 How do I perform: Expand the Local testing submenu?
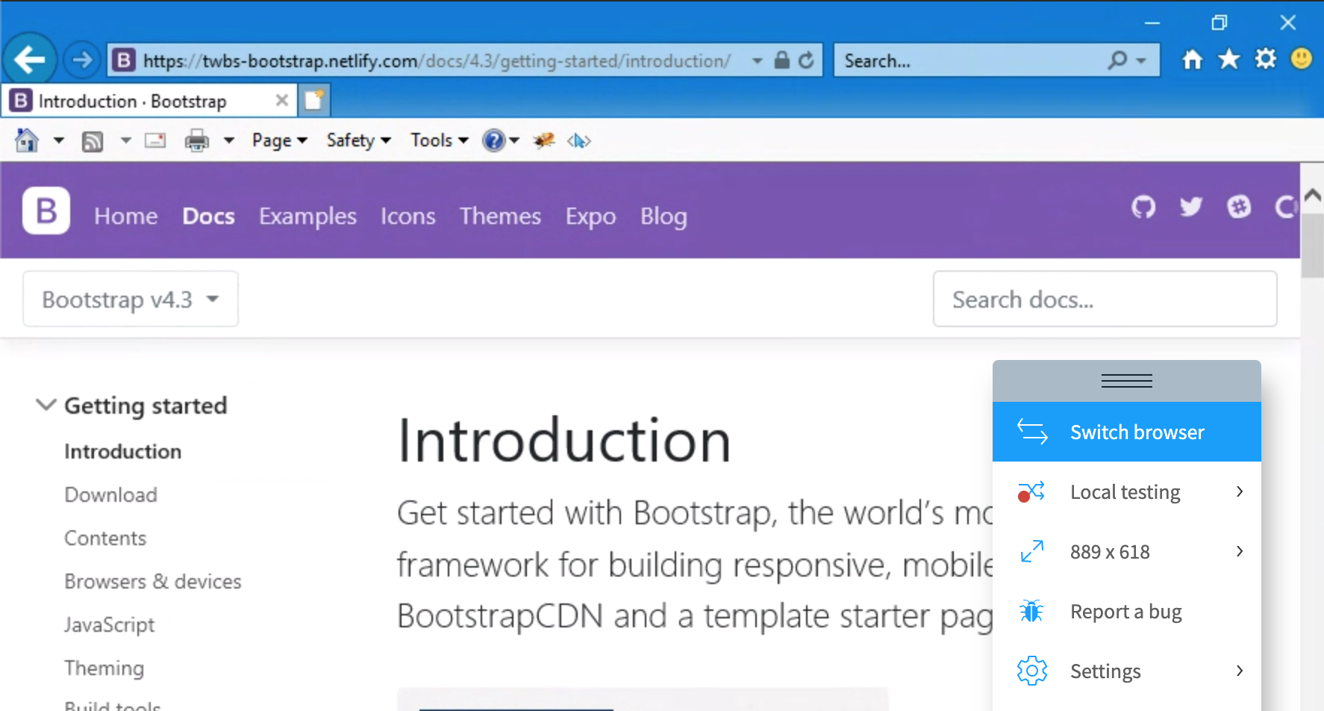tap(1127, 491)
